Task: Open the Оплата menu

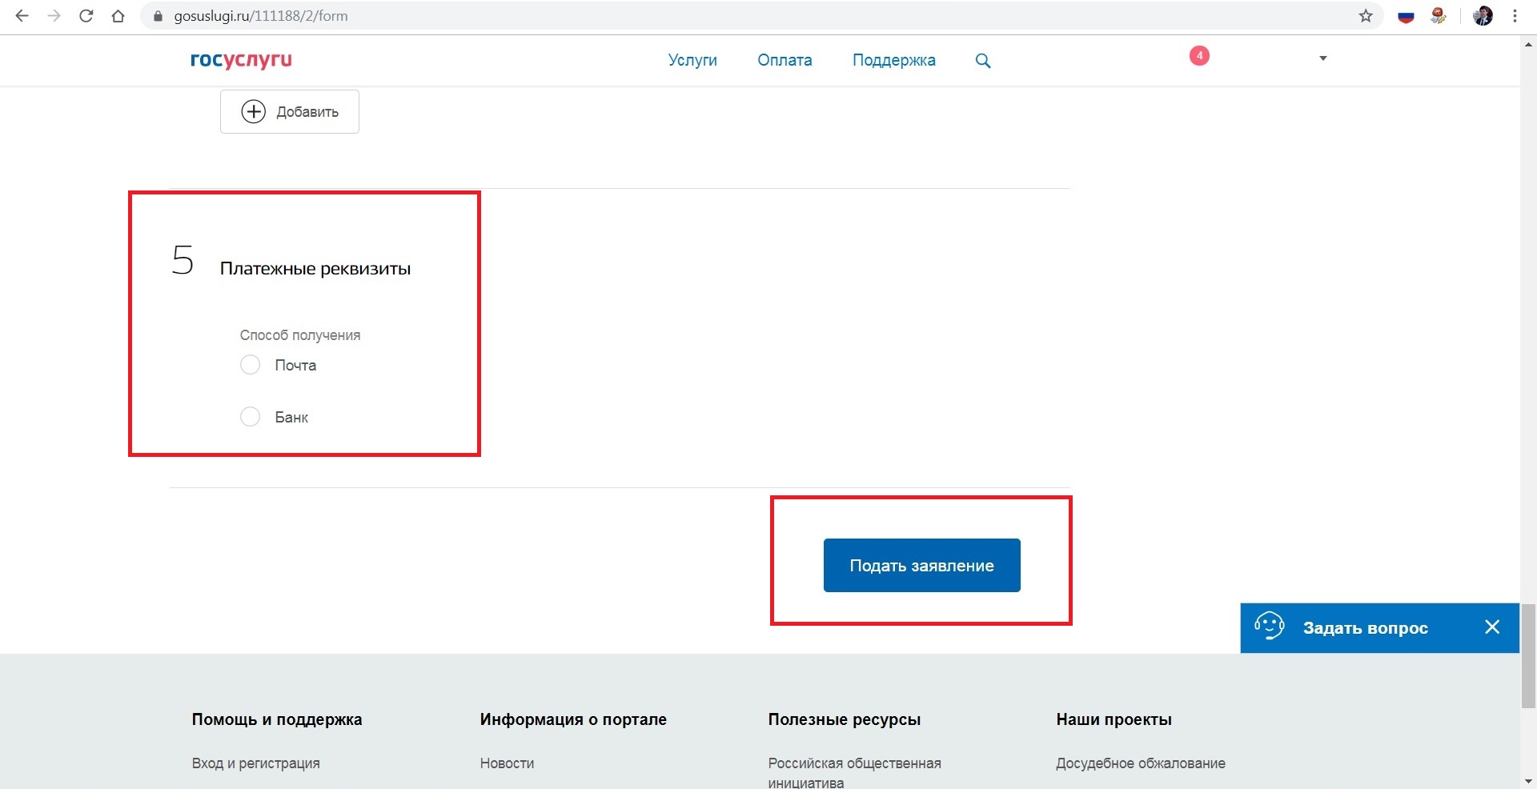Action: [785, 60]
